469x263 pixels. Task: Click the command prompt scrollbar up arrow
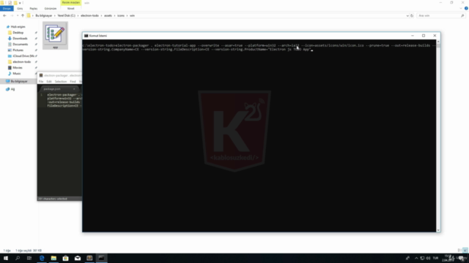coord(438,42)
